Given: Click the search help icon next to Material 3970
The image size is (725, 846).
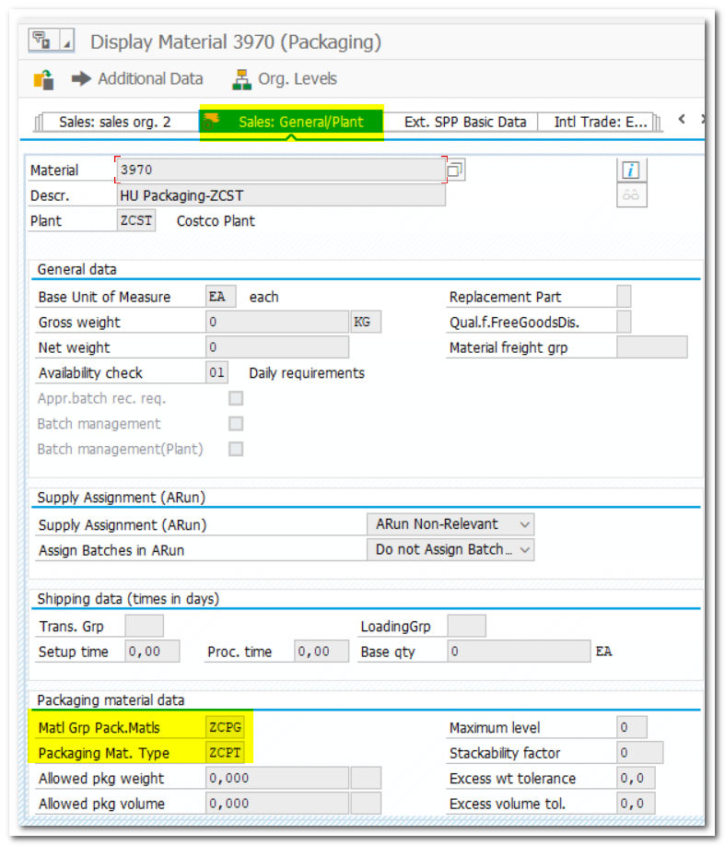Looking at the screenshot, I should 456,170.
